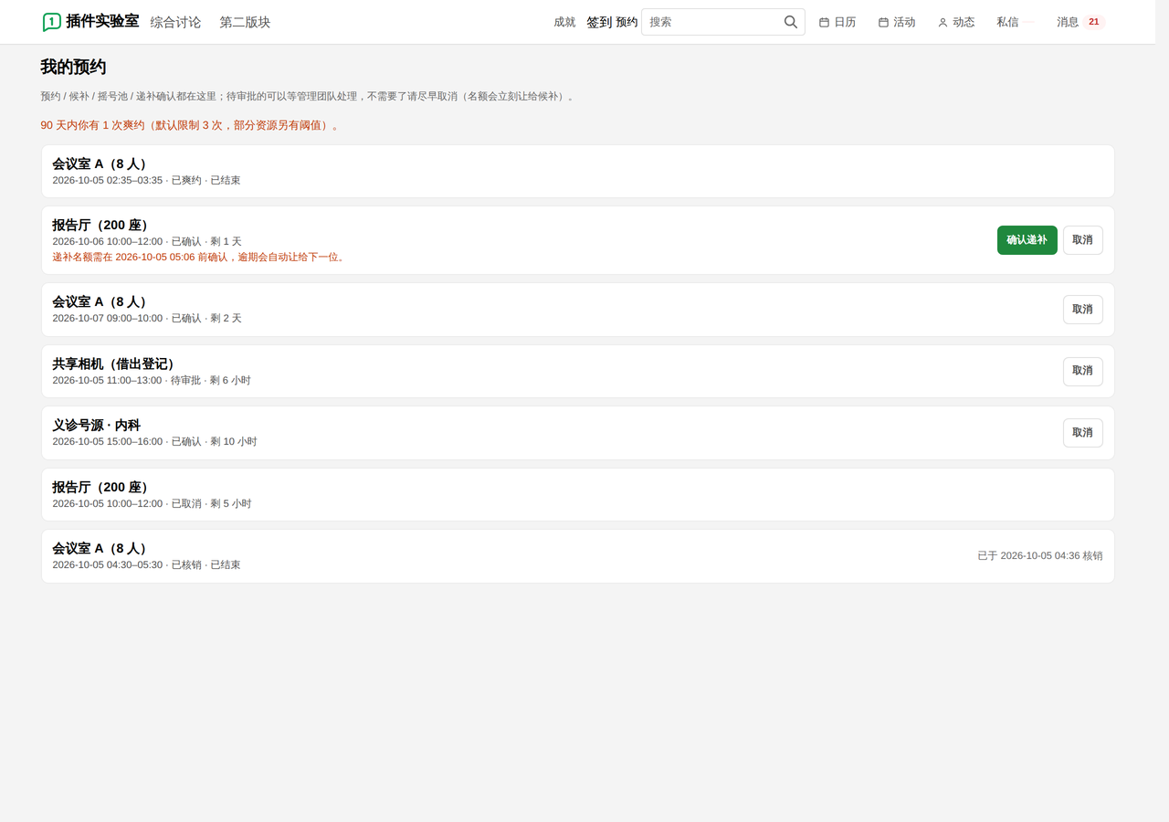Select 预约 in the top navigation
1169x822 pixels.
tap(627, 22)
